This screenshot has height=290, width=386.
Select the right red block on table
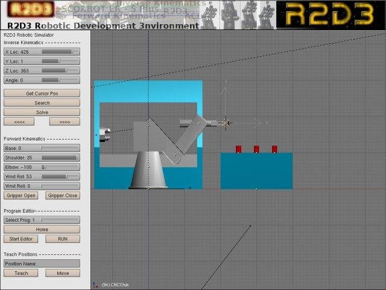(274, 149)
